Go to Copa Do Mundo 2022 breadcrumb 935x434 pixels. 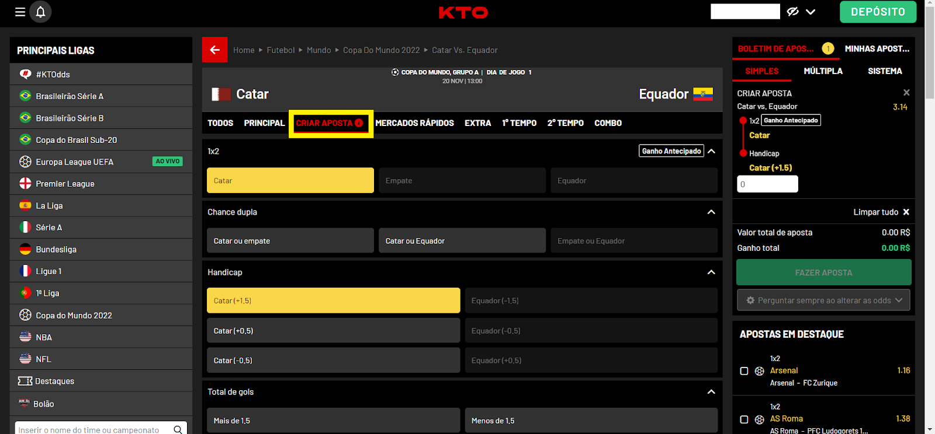click(381, 50)
